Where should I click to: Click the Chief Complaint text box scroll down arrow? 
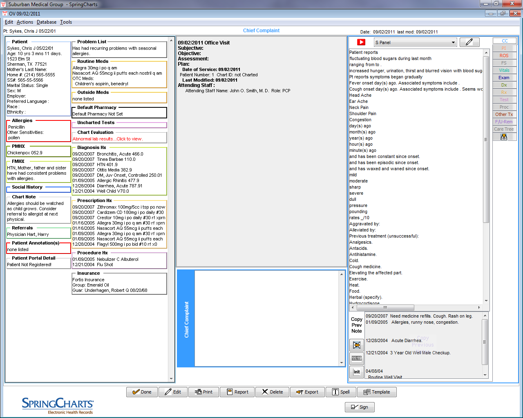point(342,362)
